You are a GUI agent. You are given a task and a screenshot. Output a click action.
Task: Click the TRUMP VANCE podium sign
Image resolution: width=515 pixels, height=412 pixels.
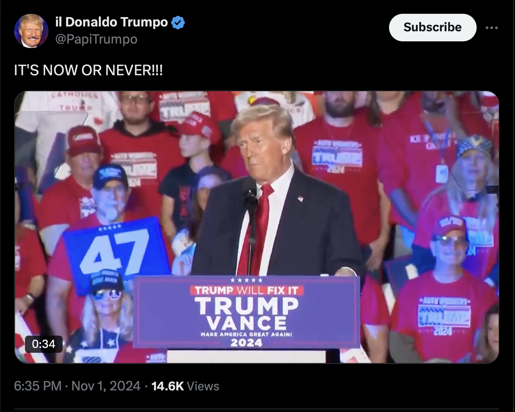tap(246, 312)
